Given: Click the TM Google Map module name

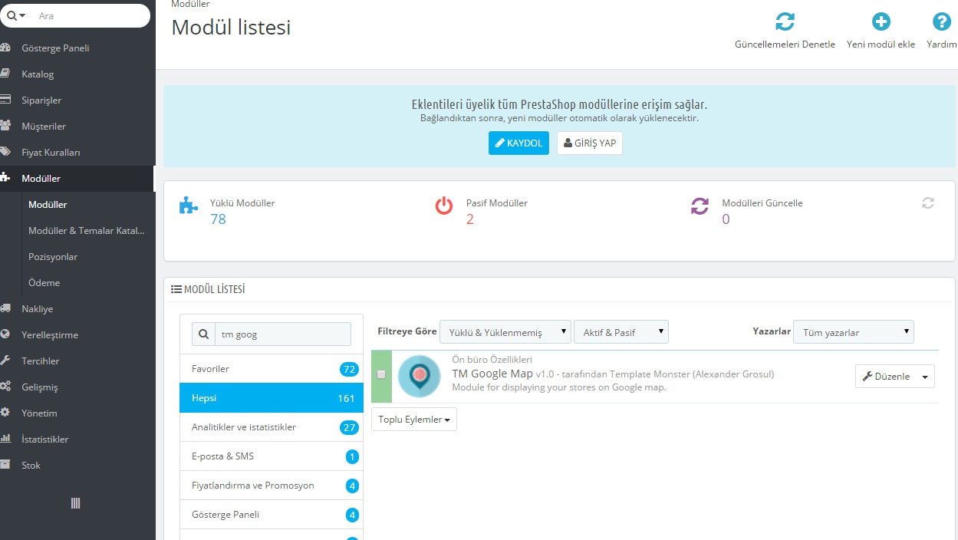Looking at the screenshot, I should pyautogui.click(x=492, y=374).
